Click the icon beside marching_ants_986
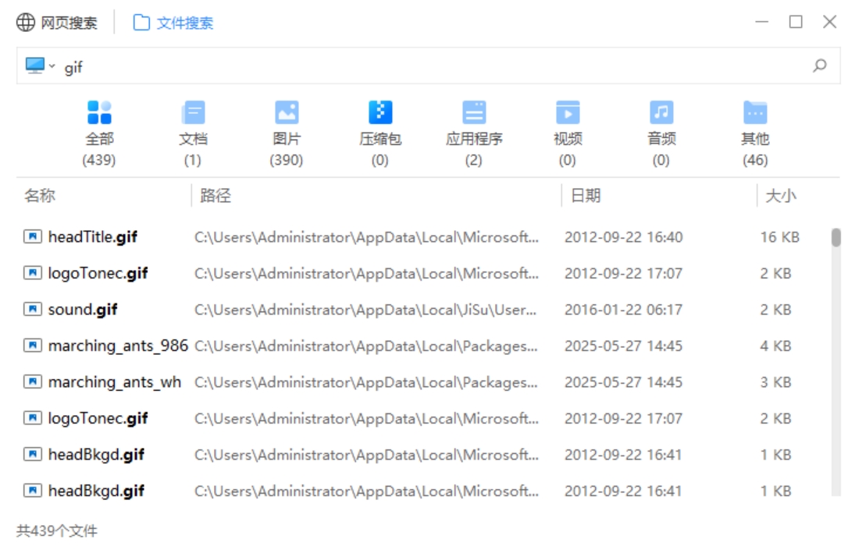This screenshot has width=855, height=550. pyautogui.click(x=33, y=346)
